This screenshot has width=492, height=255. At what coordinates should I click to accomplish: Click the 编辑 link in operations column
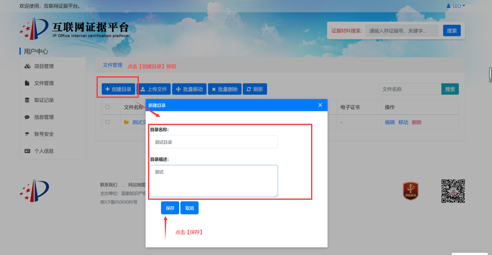point(390,122)
